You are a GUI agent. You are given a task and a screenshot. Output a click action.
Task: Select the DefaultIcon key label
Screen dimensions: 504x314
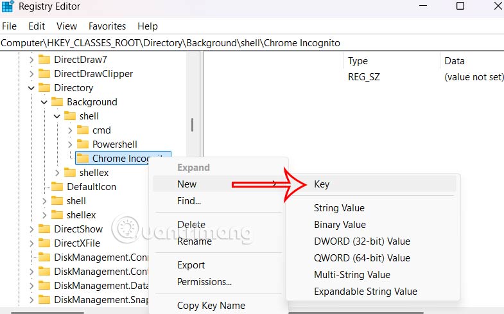[91, 187]
